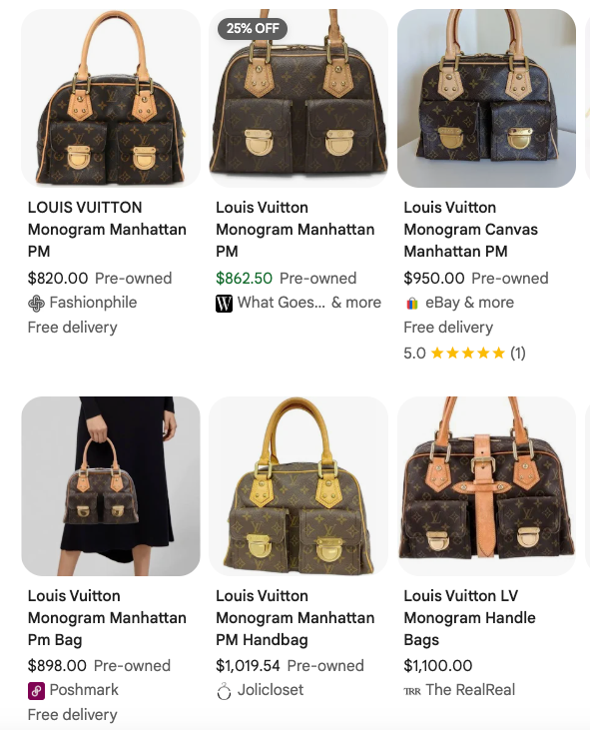The height and width of the screenshot is (730, 590).
Task: Open the Jolicloset handbag product image
Action: [298, 486]
